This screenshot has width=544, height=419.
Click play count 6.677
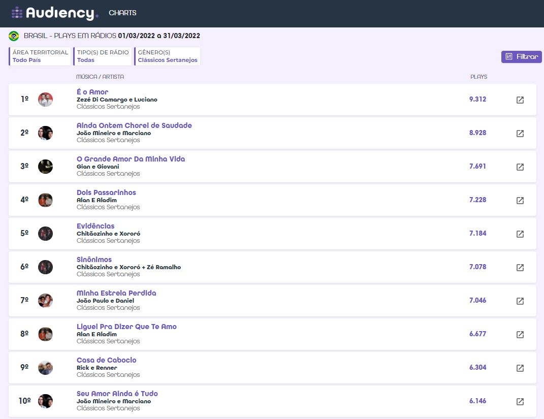coord(478,334)
